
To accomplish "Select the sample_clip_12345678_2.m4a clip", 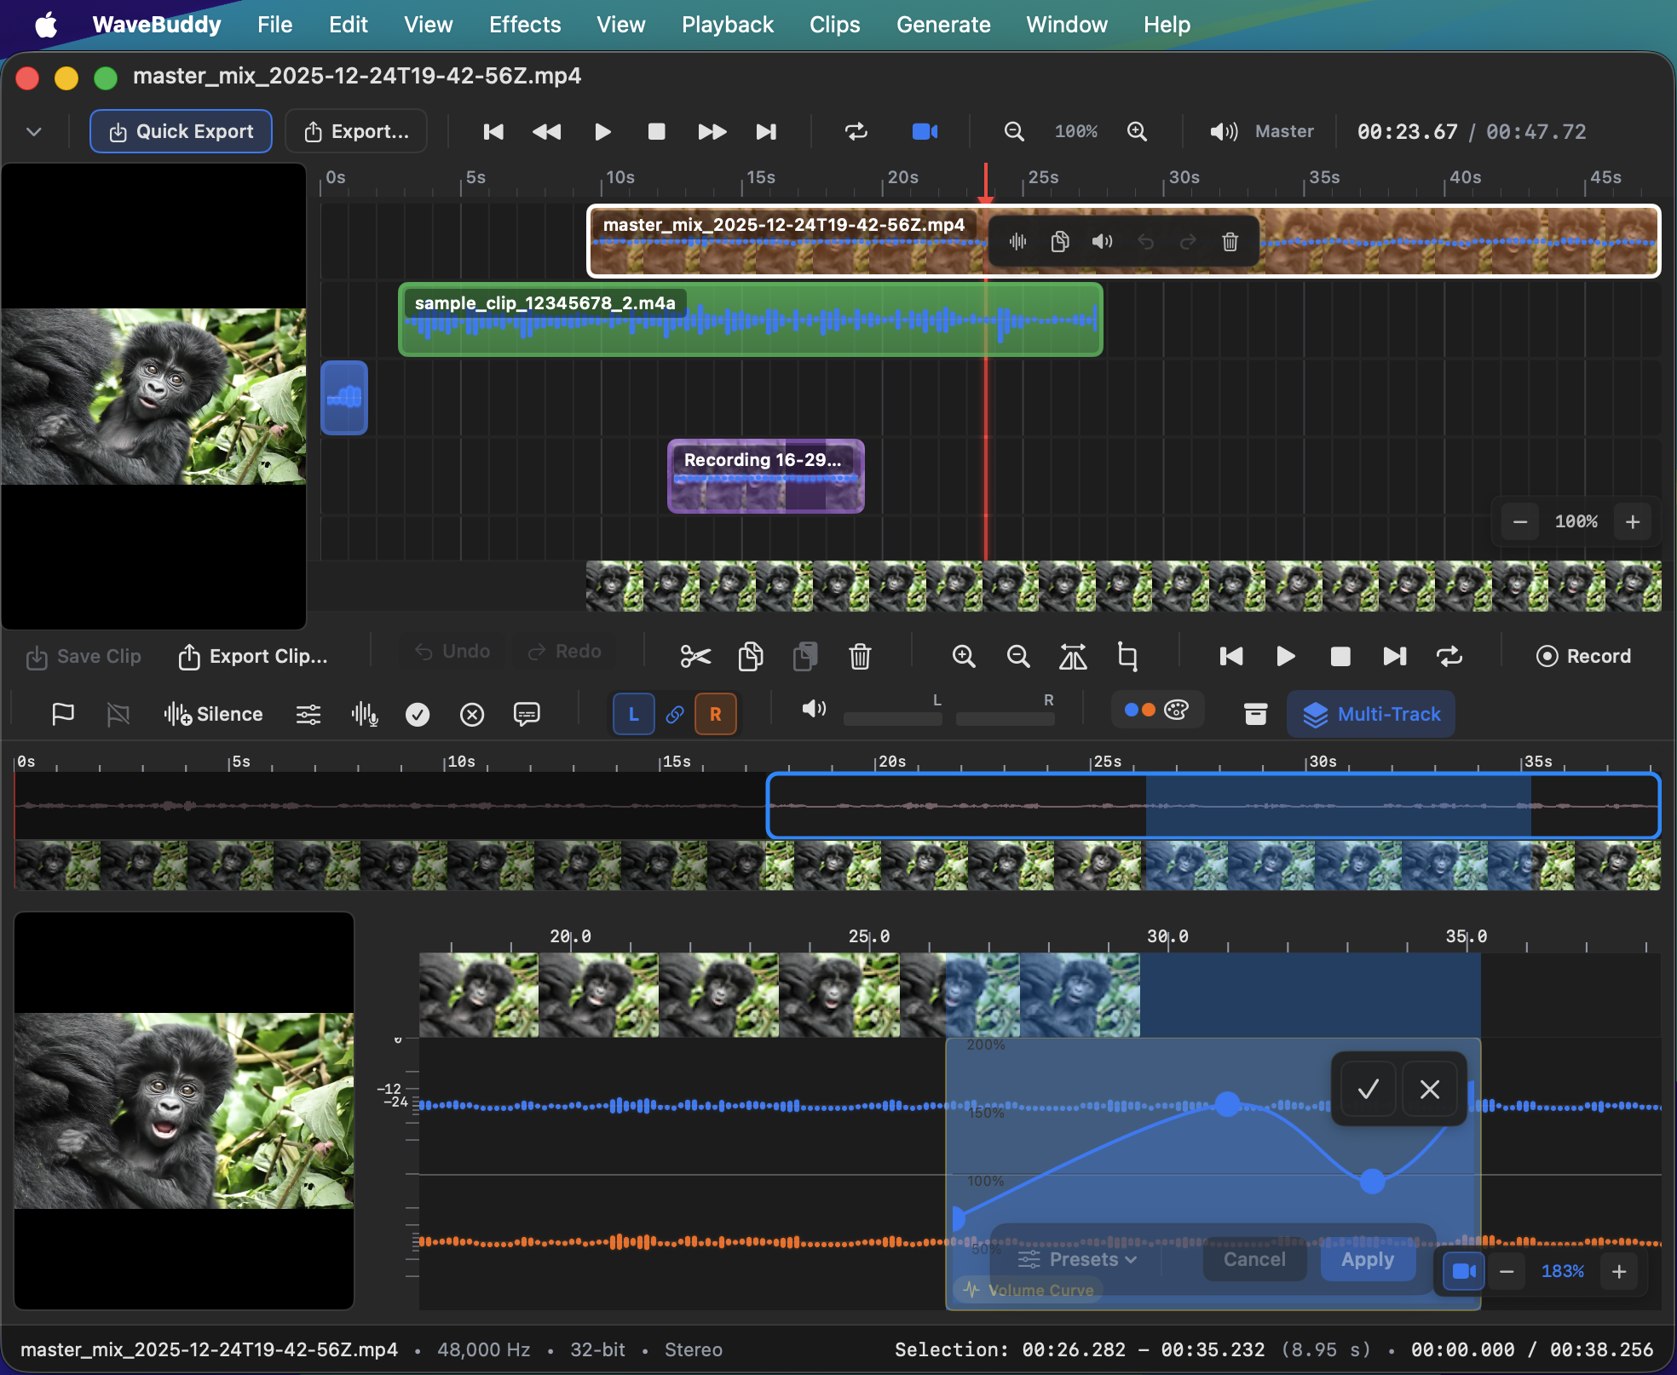I will click(750, 321).
